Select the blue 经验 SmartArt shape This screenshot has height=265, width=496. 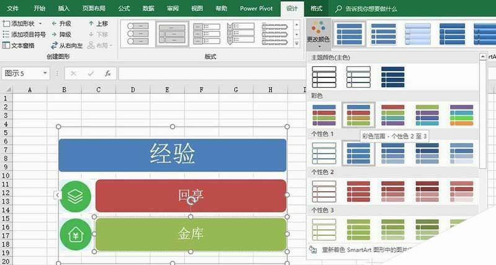(x=172, y=155)
